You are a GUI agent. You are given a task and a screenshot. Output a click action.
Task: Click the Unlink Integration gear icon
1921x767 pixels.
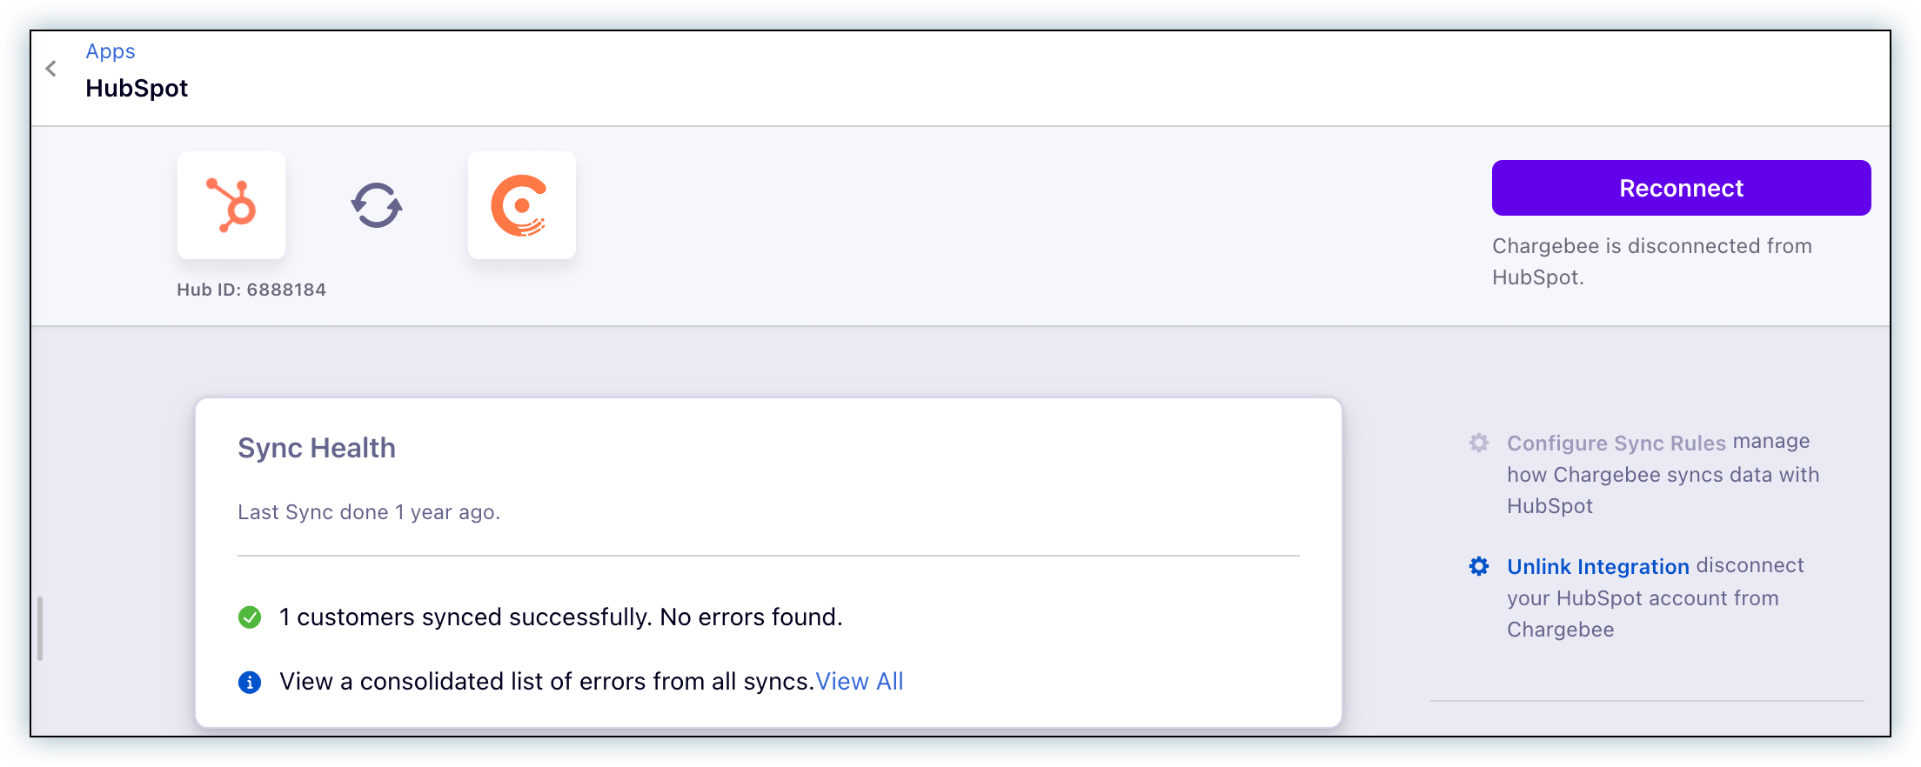[x=1479, y=566]
